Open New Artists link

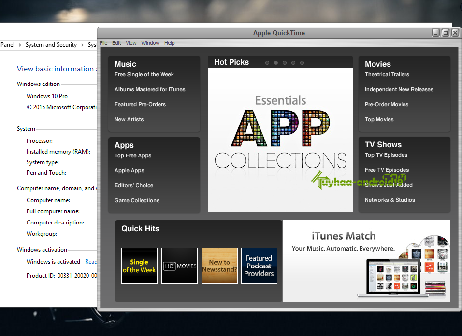click(x=129, y=119)
